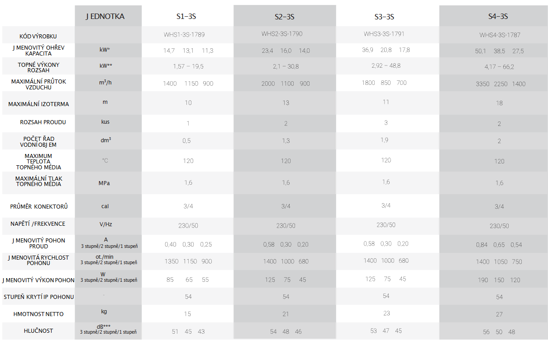Click the HLUČNOST row label
Screen dimensions: 548x340
(38, 331)
